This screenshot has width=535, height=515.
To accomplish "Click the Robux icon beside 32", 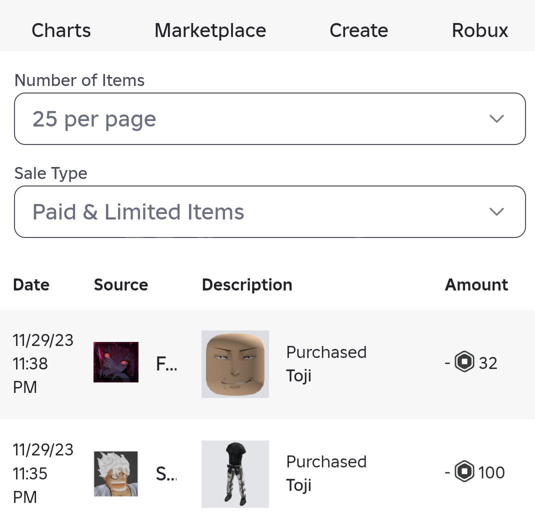I will pos(464,362).
